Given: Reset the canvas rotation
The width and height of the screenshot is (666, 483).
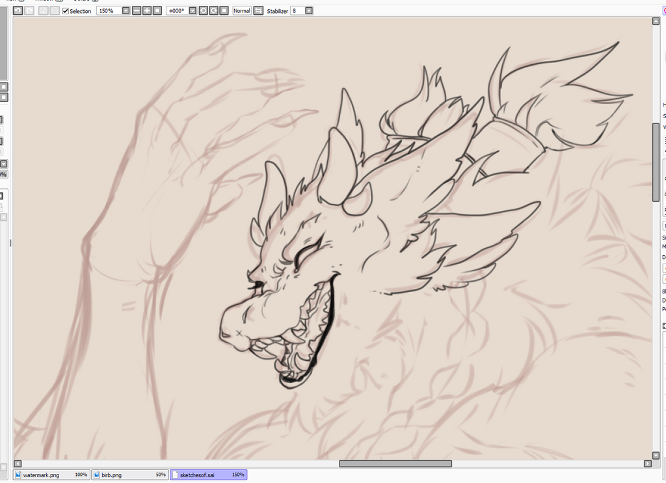Looking at the screenshot, I should 224,10.
